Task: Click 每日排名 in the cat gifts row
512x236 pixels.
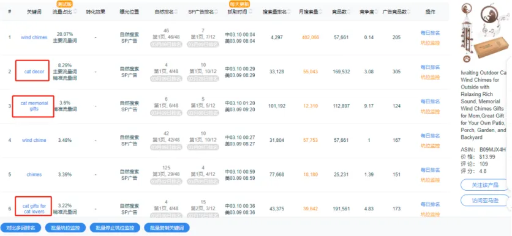Action: click(x=430, y=204)
